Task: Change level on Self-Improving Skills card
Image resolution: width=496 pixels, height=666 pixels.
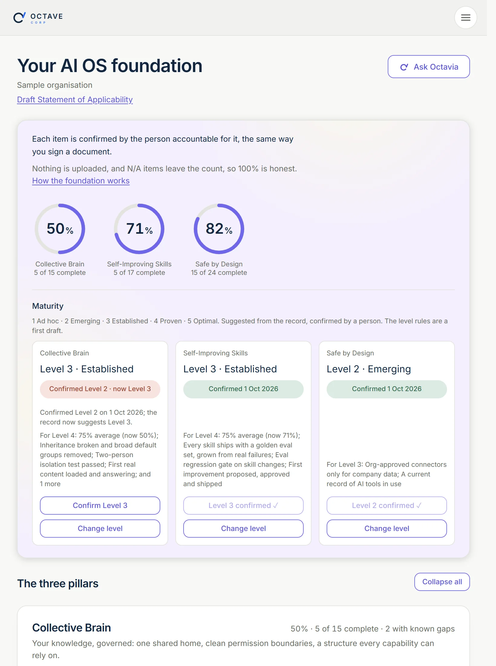Action: pos(243,529)
